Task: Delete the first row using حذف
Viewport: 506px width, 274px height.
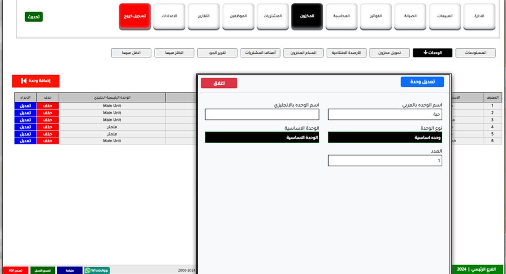Action: (47, 106)
